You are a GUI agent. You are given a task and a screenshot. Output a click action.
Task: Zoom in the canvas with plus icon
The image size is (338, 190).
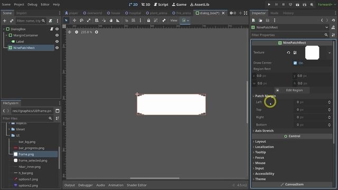coord(97,32)
